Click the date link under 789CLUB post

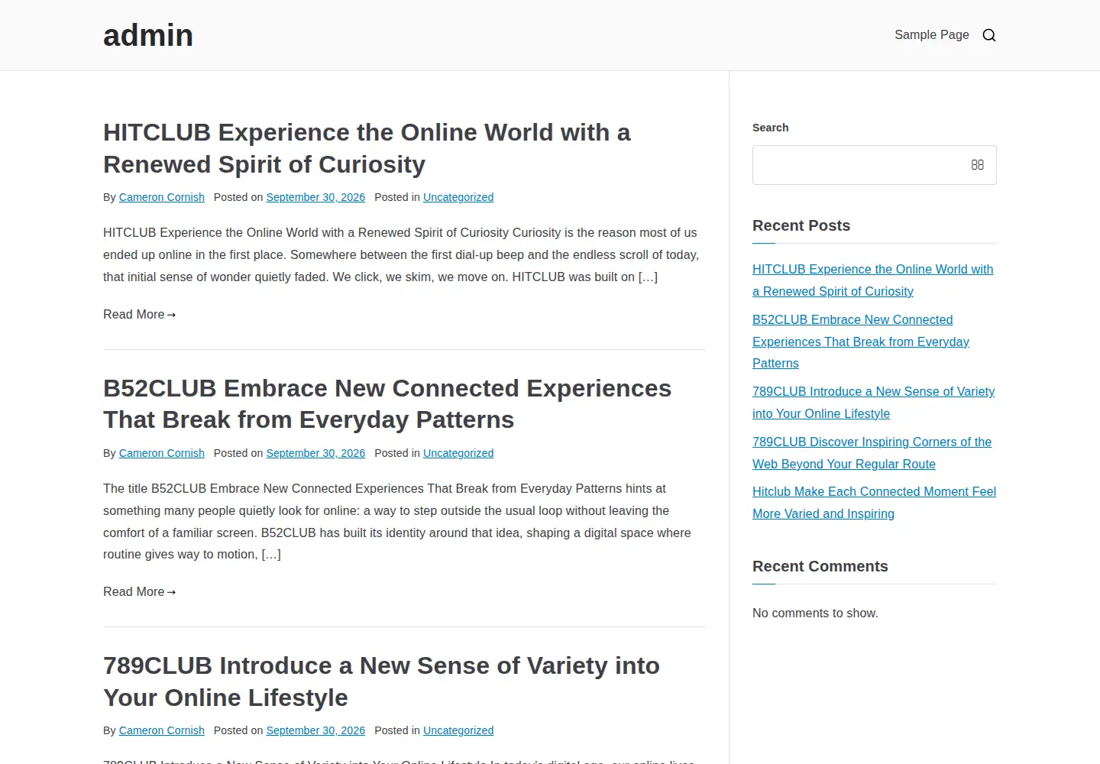click(315, 730)
